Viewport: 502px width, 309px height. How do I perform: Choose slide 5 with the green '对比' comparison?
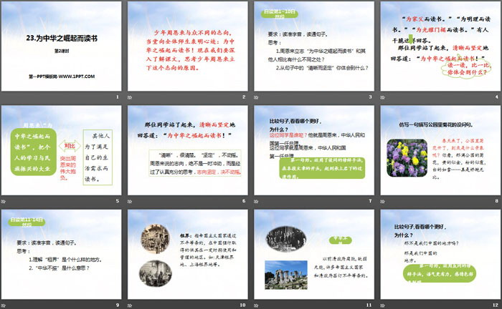(x=62, y=151)
